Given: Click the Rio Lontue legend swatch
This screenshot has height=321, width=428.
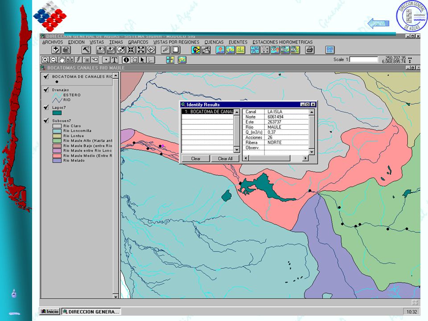Looking at the screenshot, I should [x=57, y=136].
